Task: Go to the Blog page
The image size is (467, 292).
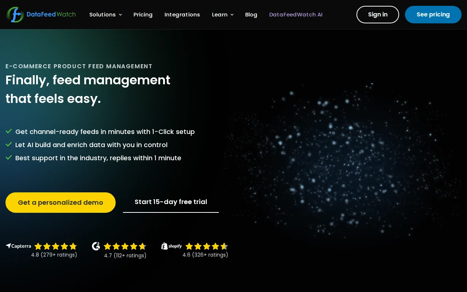Action: [251, 15]
